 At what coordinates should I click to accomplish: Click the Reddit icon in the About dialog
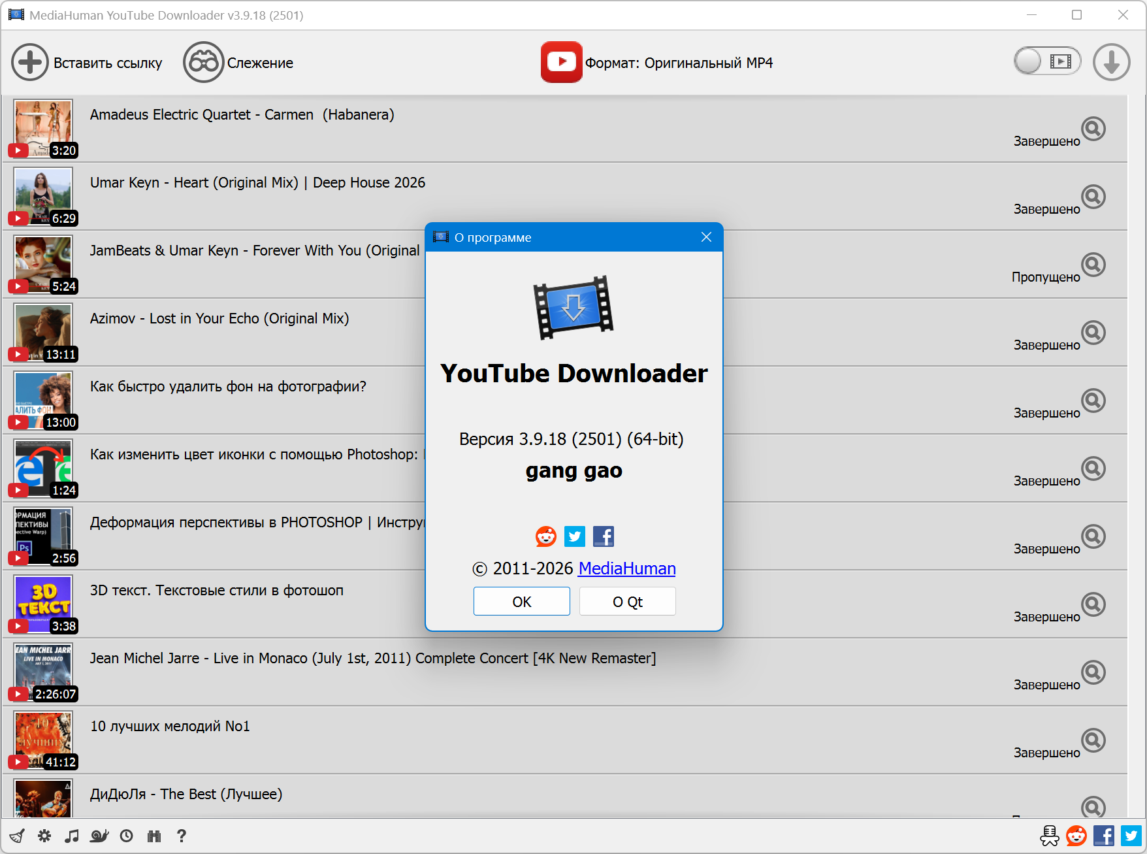pos(546,536)
